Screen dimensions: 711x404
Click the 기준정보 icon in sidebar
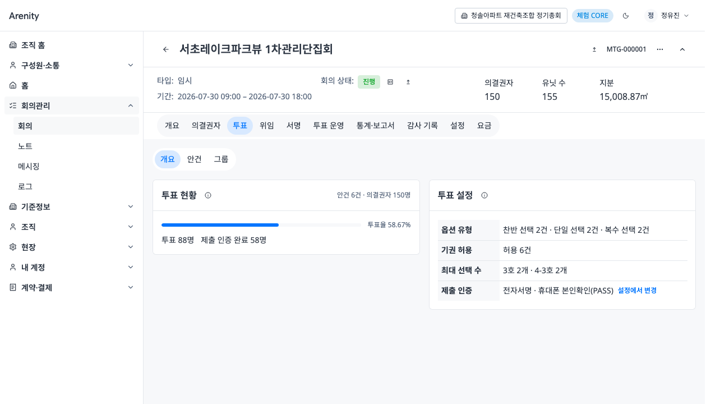coord(13,206)
